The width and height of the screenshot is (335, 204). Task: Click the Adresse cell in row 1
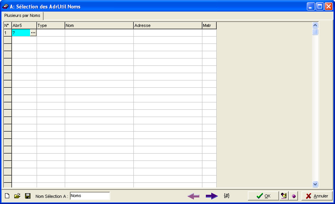(168, 33)
